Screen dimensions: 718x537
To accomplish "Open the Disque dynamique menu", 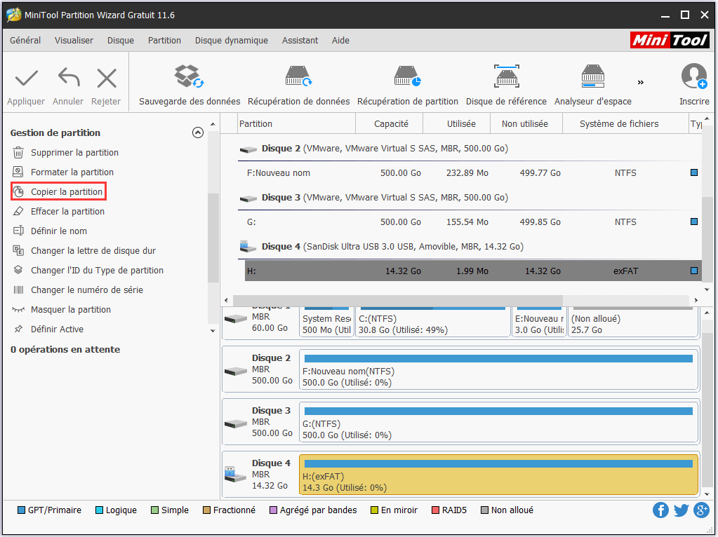I will [231, 41].
